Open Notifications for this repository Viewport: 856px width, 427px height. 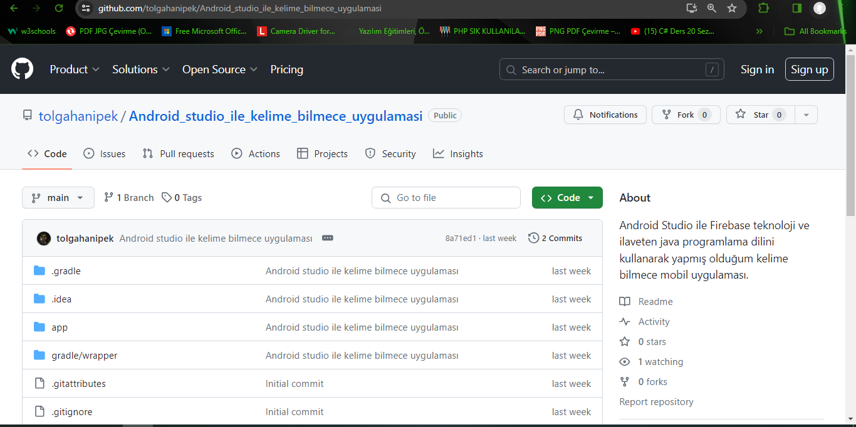(605, 115)
